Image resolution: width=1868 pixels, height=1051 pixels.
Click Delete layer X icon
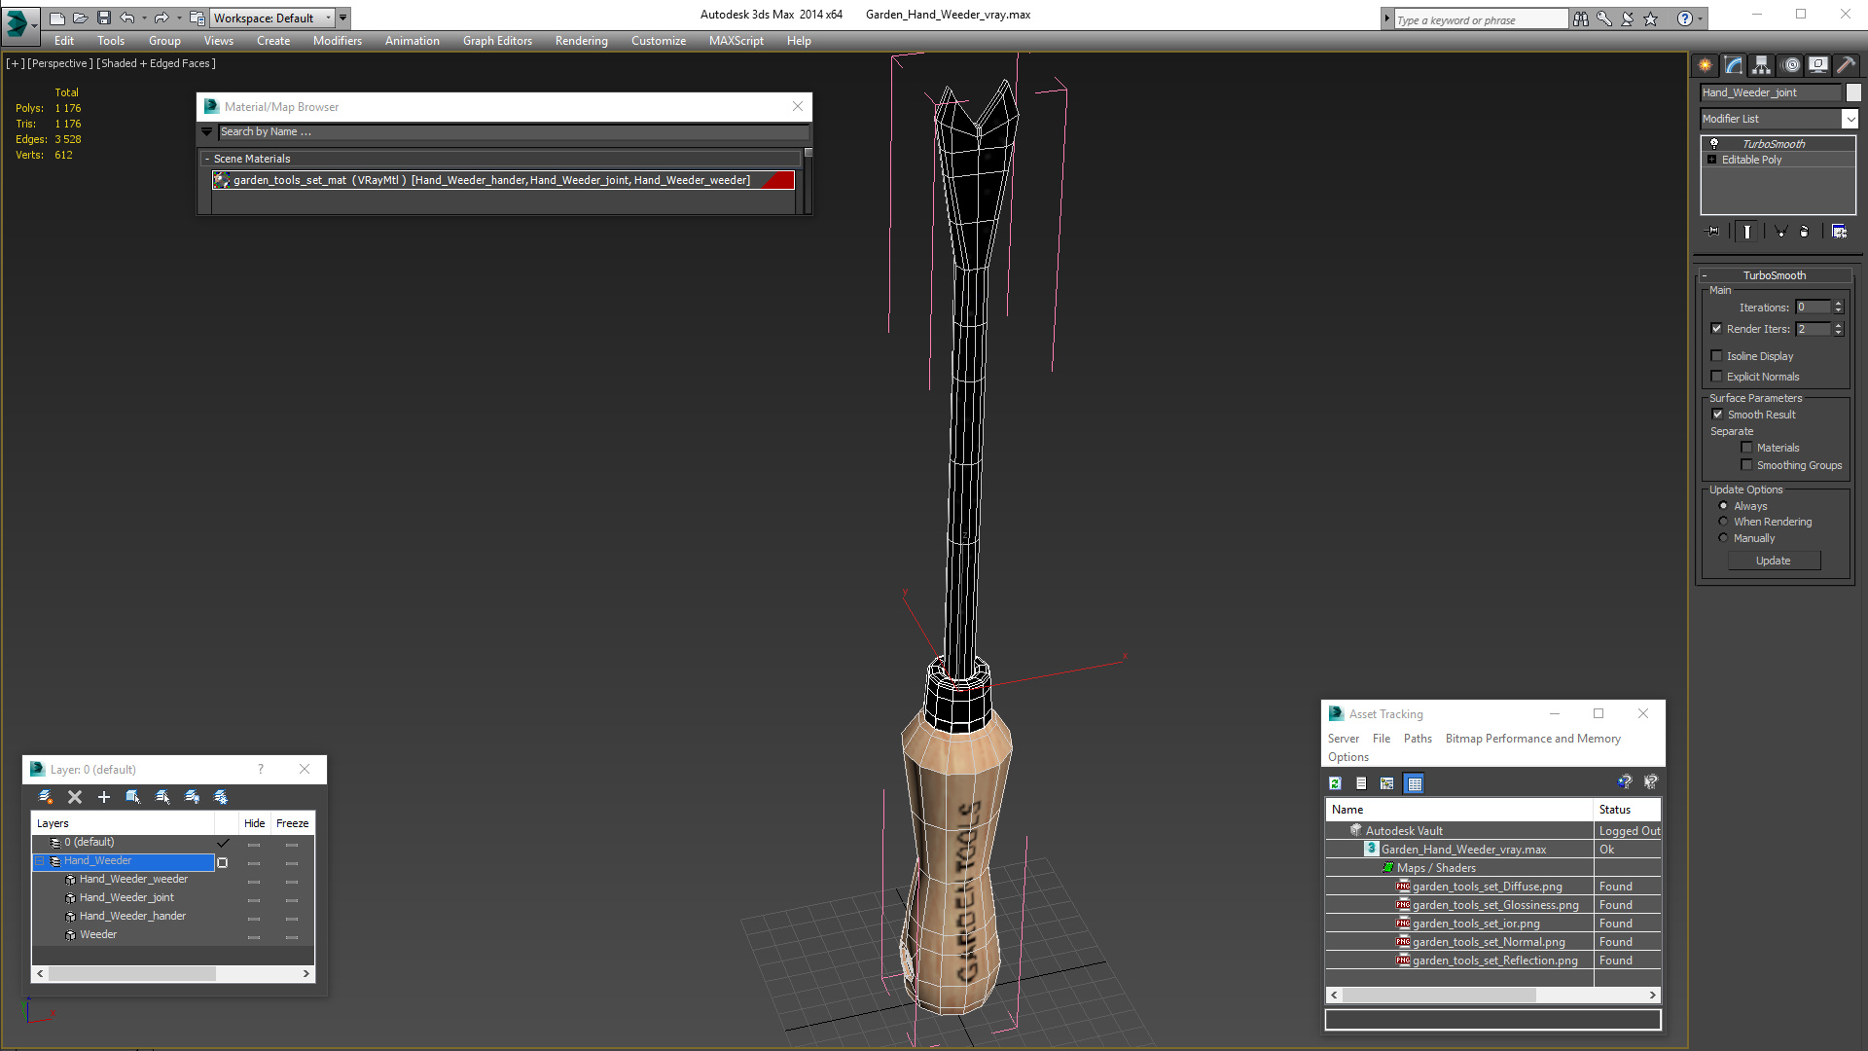click(x=75, y=797)
